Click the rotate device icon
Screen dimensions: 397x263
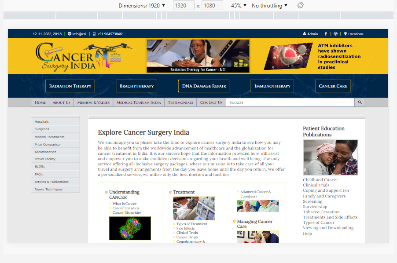(x=301, y=6)
